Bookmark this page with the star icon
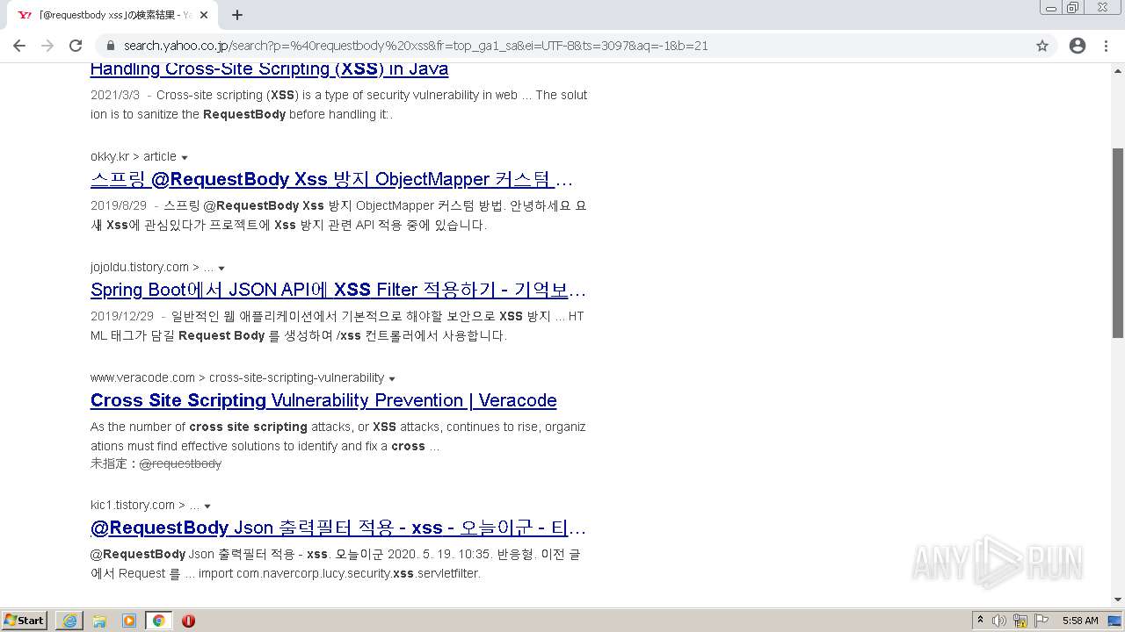This screenshot has width=1125, height=632. pos(1042,46)
